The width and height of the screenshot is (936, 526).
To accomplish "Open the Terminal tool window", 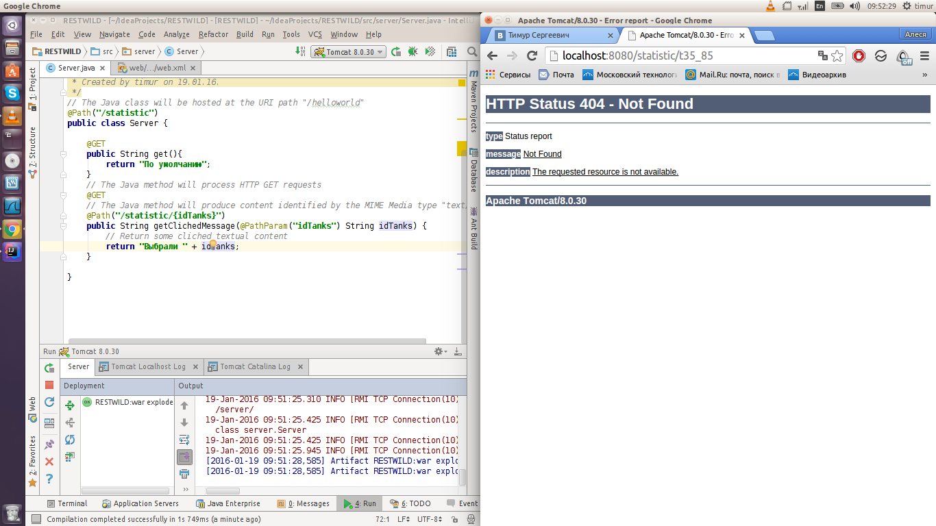I will [x=66, y=503].
